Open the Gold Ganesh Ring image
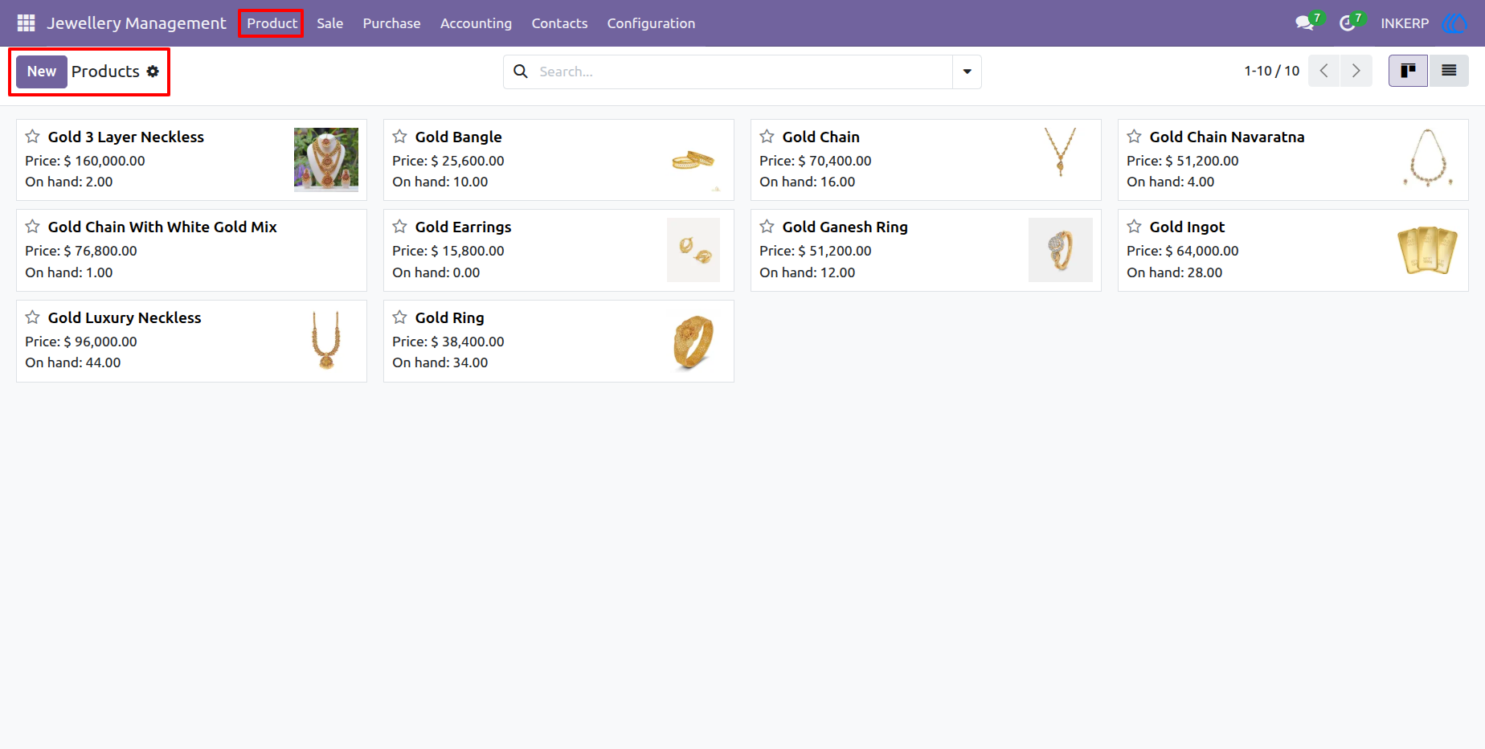This screenshot has width=1485, height=749. (1061, 250)
